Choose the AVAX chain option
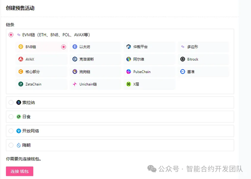Viewport: 251px width, 179px height. (x=42, y=59)
